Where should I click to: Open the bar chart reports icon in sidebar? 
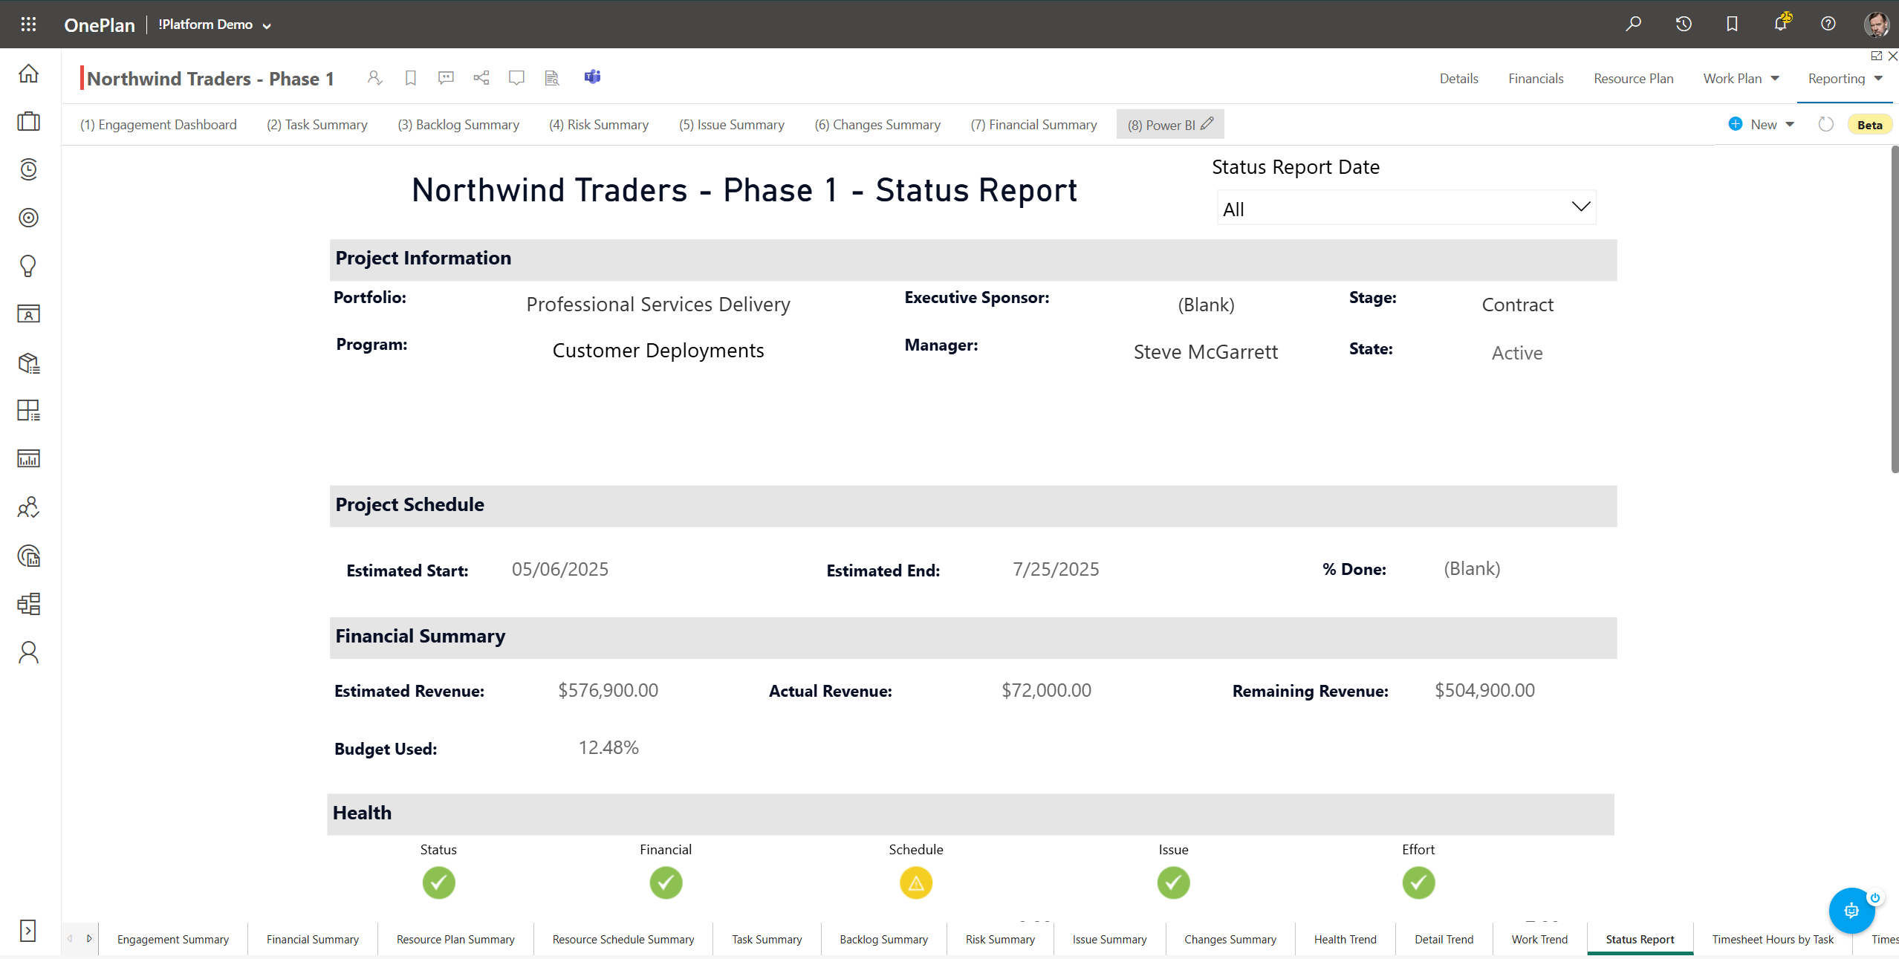tap(28, 459)
